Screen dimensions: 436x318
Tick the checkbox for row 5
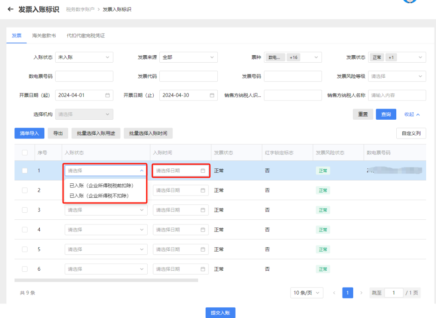25,249
